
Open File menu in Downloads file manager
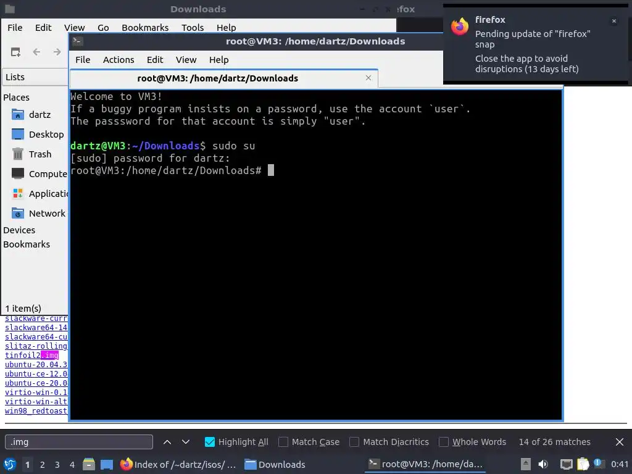15,27
